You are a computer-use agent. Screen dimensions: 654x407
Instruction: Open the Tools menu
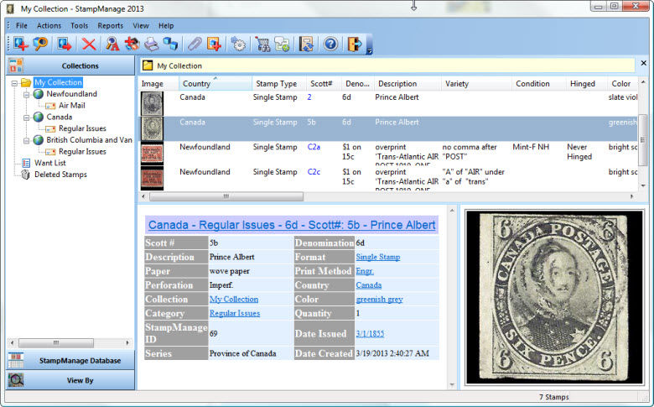point(80,25)
